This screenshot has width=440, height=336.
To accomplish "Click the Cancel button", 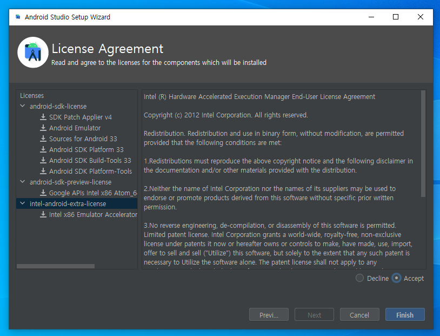I will 359,315.
